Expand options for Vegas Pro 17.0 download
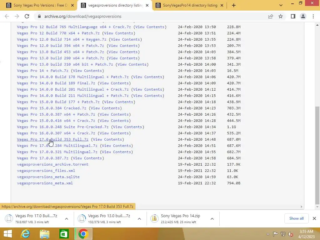Viewport: 320px width, 240px height. pos(67,219)
